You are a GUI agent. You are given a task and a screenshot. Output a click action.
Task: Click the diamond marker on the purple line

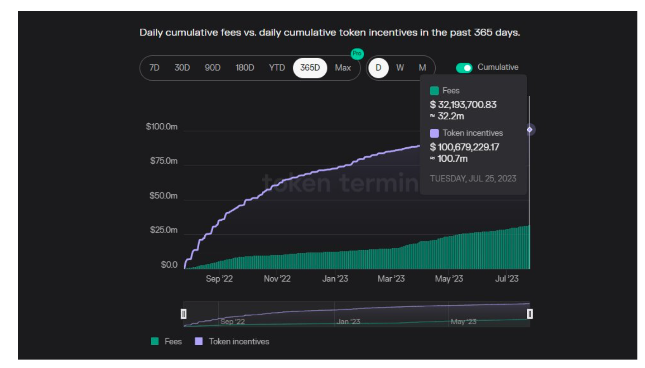pos(530,130)
